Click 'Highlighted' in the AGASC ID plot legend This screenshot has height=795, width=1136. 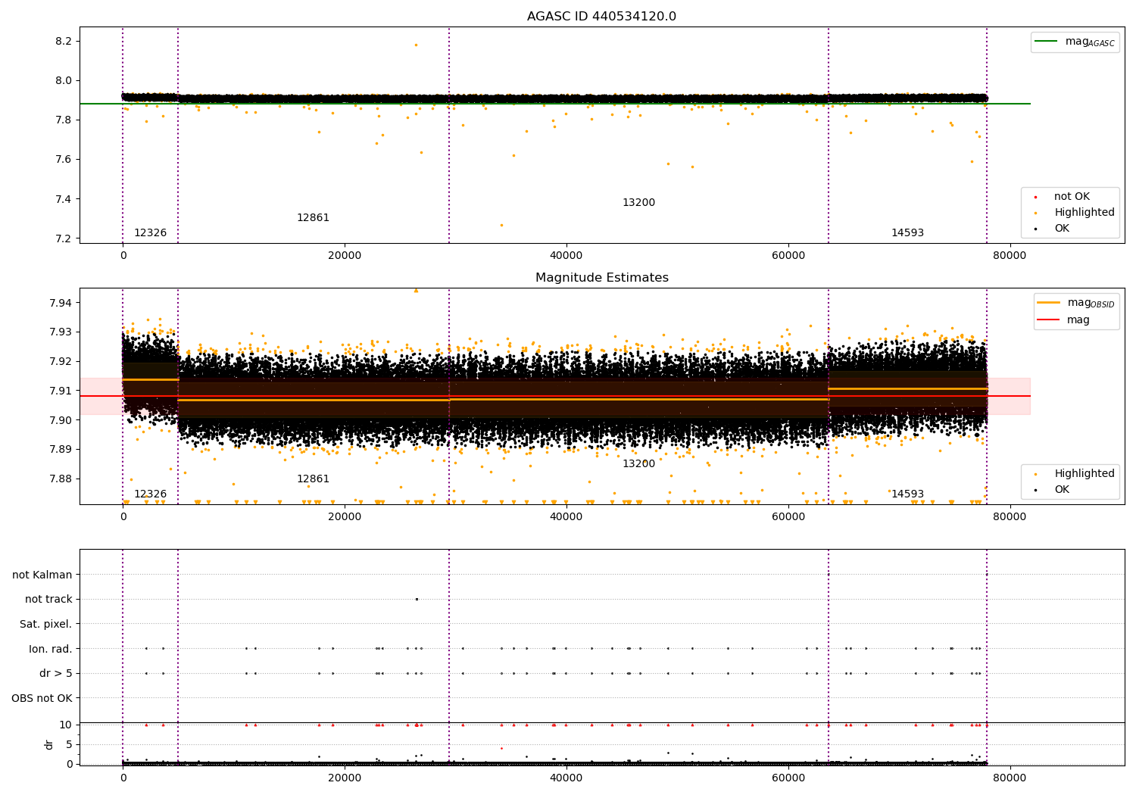[1077, 213]
